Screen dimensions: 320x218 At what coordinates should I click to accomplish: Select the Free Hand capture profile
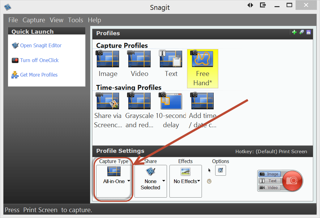click(x=203, y=69)
